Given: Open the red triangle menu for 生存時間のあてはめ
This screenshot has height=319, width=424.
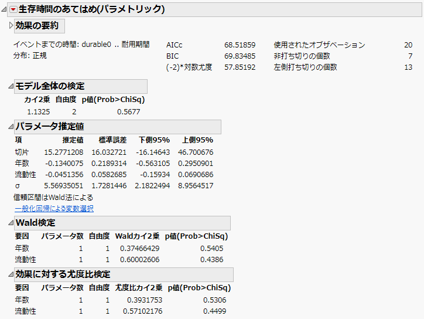Looking at the screenshot, I should [13, 9].
